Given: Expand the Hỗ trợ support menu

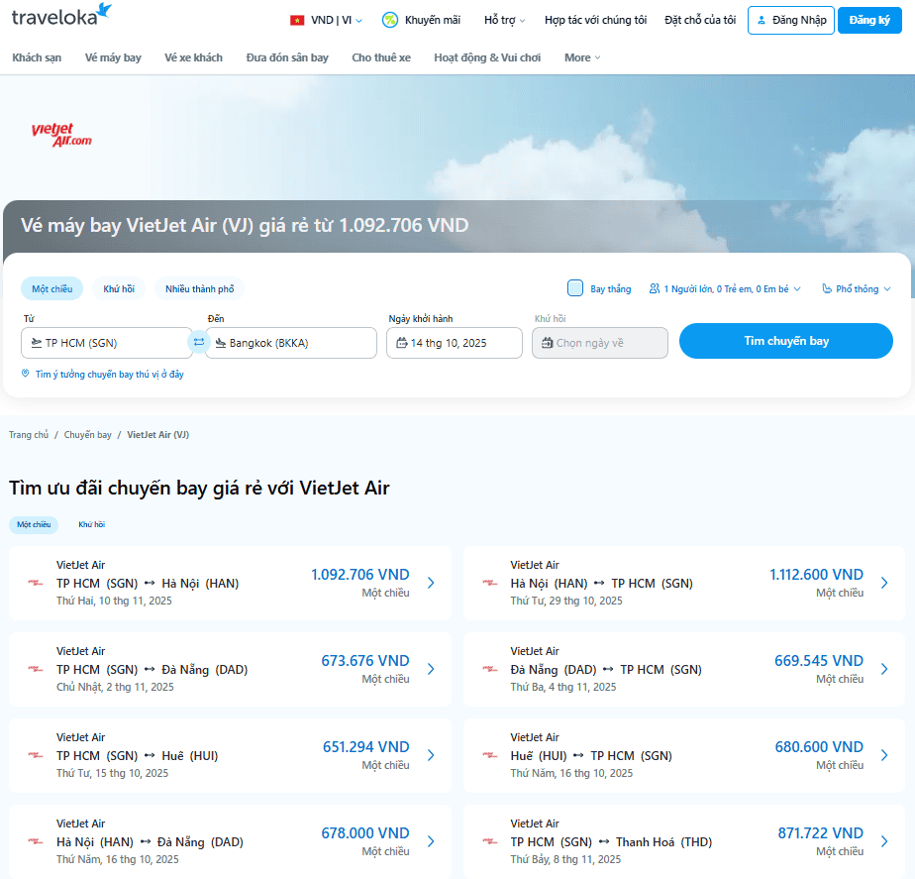Looking at the screenshot, I should (504, 20).
